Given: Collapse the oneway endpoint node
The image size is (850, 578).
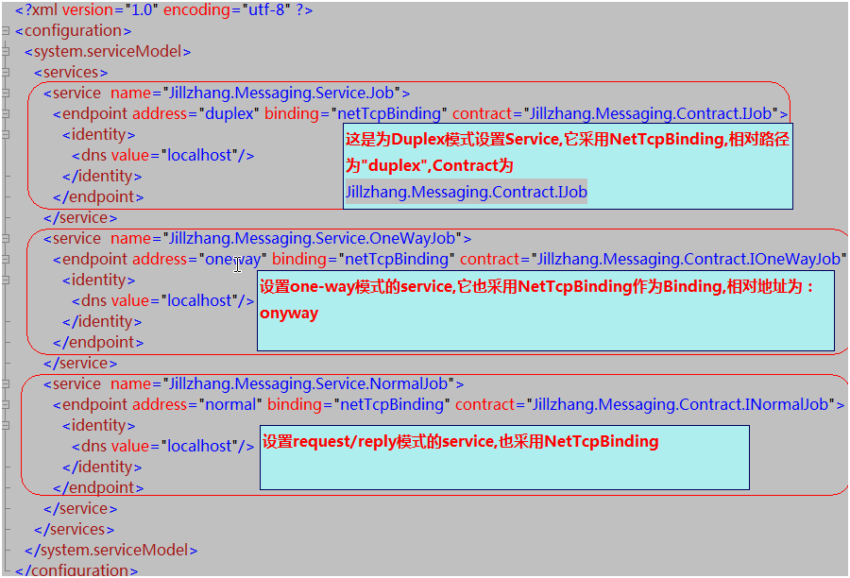Looking at the screenshot, I should coord(6,260).
